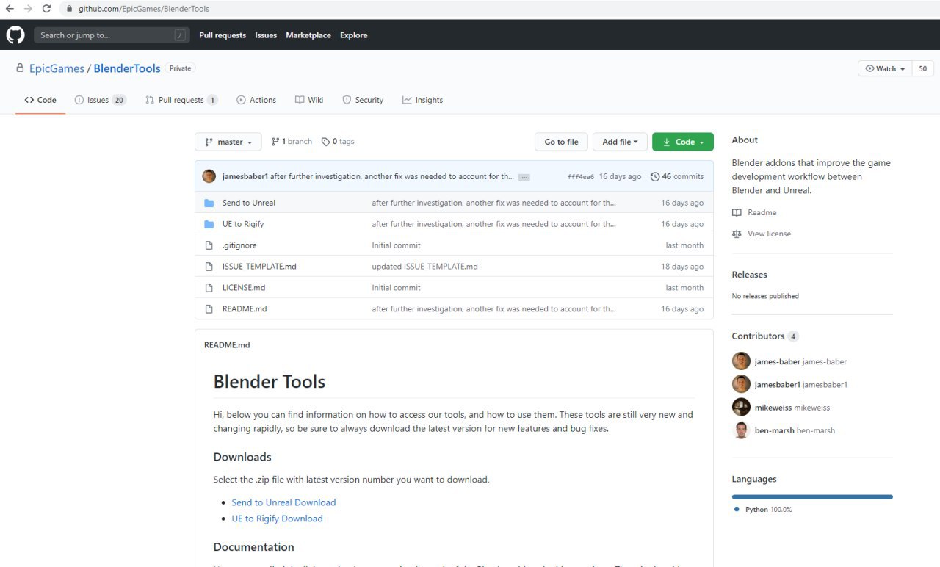Image resolution: width=940 pixels, height=567 pixels.
Task: Click the browser back arrow
Action: (10, 9)
